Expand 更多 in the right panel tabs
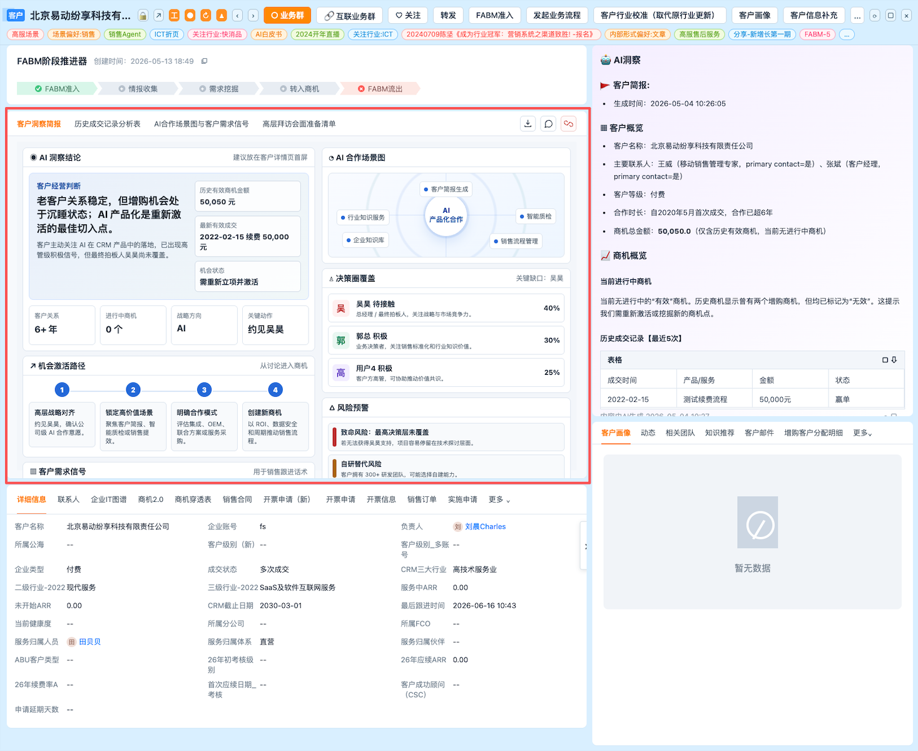 click(x=862, y=433)
